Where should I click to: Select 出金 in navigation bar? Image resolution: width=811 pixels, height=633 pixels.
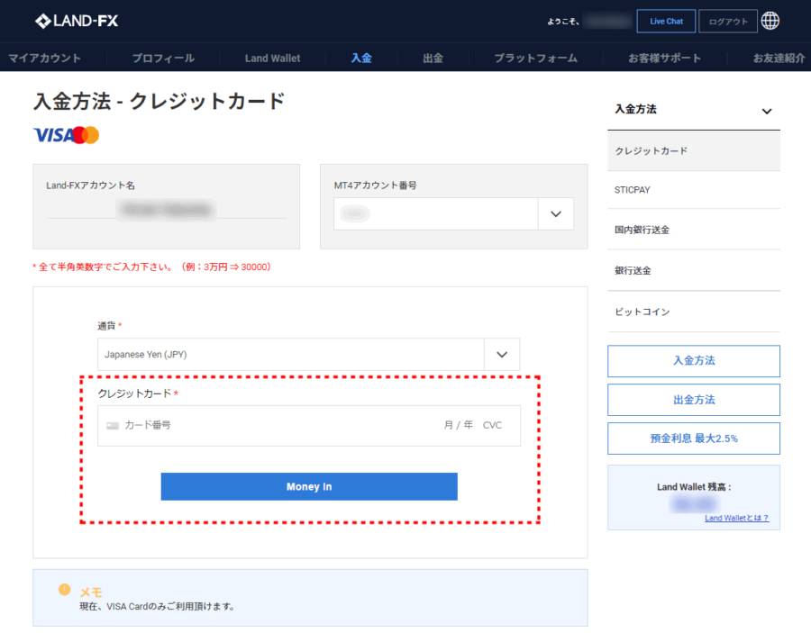pos(433,58)
